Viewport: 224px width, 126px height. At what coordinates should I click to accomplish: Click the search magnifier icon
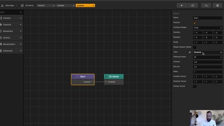coord(21,12)
